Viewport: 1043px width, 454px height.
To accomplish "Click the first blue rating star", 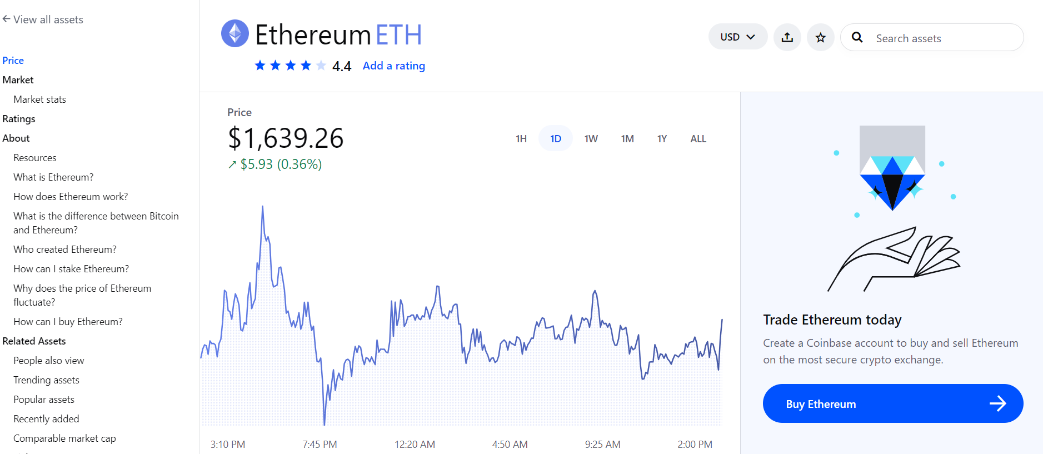I will point(259,66).
